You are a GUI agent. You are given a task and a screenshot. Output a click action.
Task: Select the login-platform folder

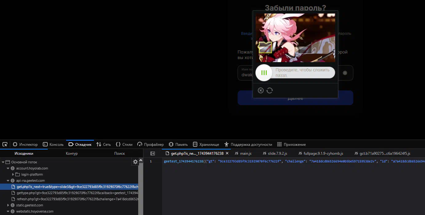click(x=32, y=174)
